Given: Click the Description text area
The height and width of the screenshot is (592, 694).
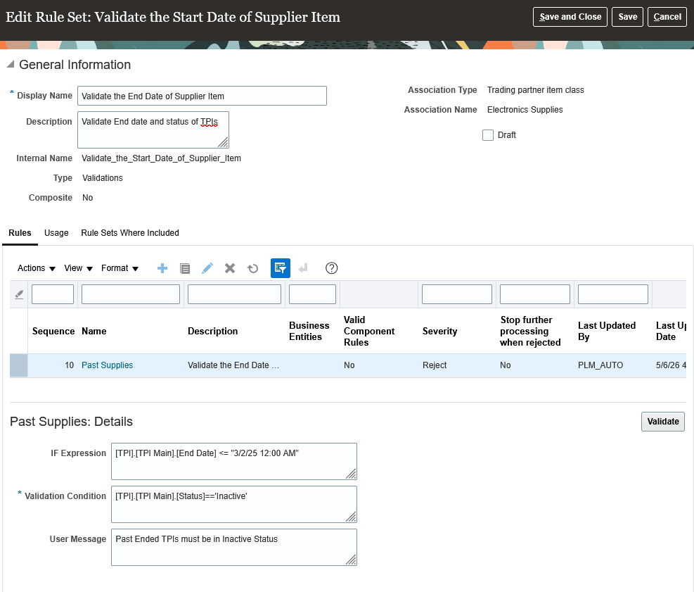Looking at the screenshot, I should pos(153,130).
